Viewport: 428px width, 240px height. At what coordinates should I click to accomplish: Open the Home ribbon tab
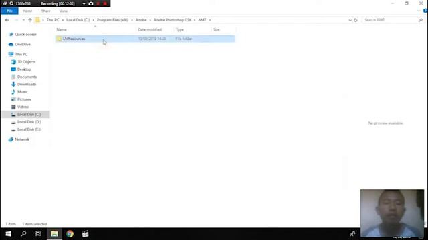click(27, 11)
